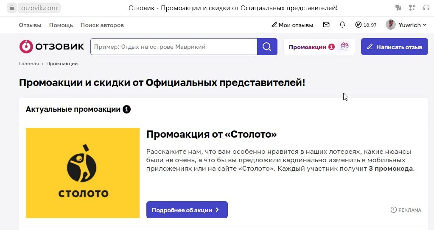Click the pencil icon beside Мои отзывы
The image size is (434, 230).
click(274, 25)
